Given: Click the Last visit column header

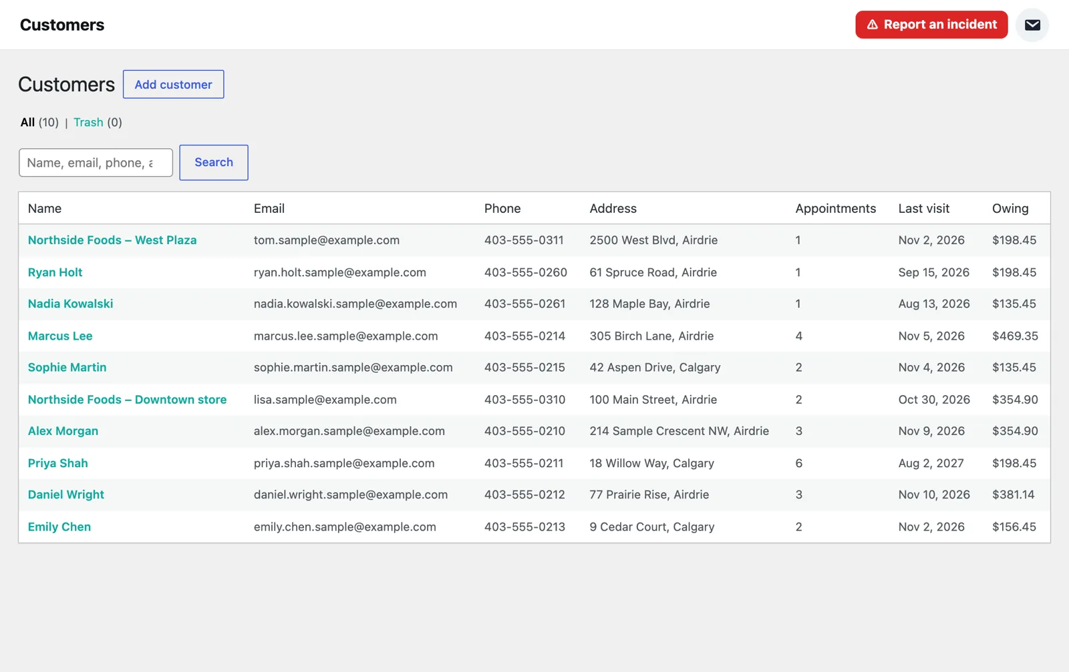Looking at the screenshot, I should tap(923, 208).
